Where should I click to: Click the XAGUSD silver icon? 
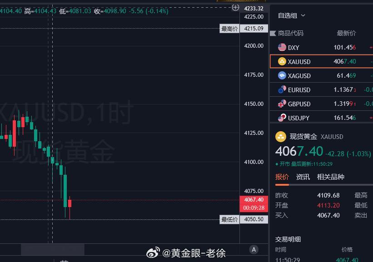282,76
